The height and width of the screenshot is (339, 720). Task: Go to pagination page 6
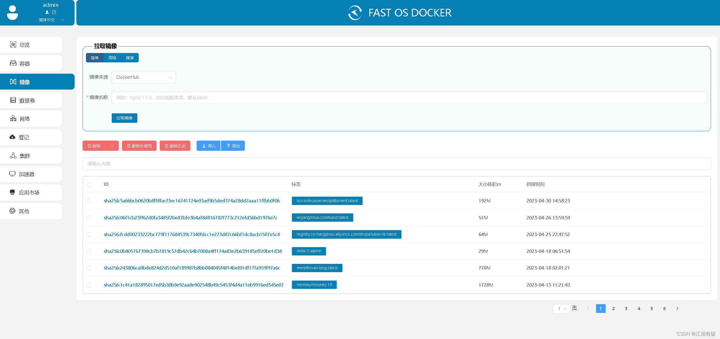pyautogui.click(x=664, y=308)
